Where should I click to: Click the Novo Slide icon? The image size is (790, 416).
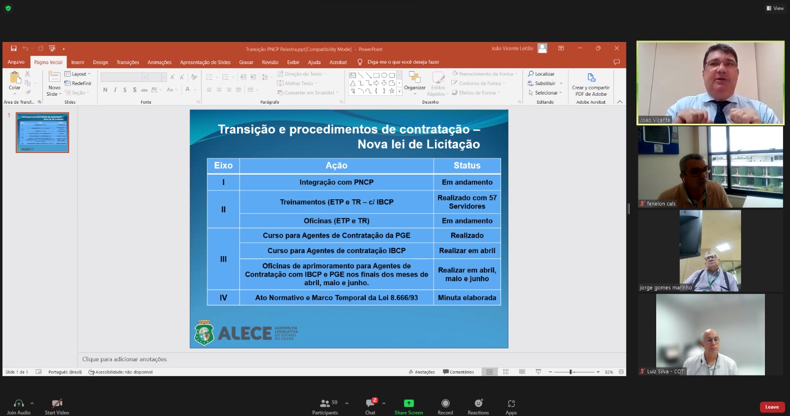point(54,77)
